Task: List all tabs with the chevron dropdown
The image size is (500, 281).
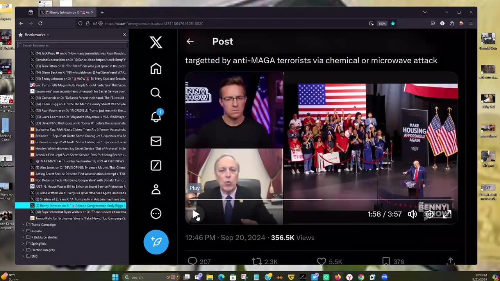Action: click(x=425, y=12)
